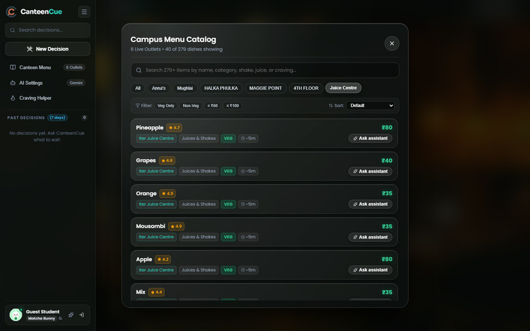Viewport: 530px width, 331px height.
Task: Click the sparkle icon beside Guest Student
Action: pos(71,315)
